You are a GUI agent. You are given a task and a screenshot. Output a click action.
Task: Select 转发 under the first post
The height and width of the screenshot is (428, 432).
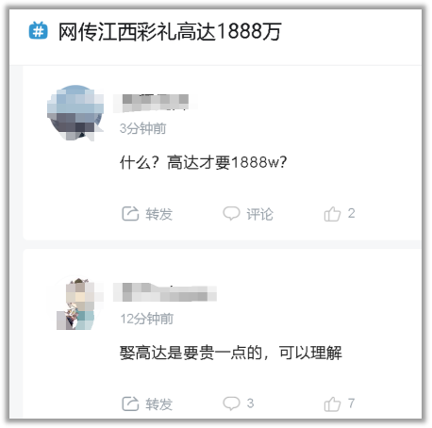pyautogui.click(x=158, y=214)
